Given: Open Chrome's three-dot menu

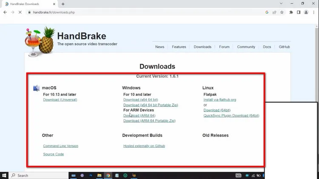Looking at the screenshot, I should pos(313,12).
